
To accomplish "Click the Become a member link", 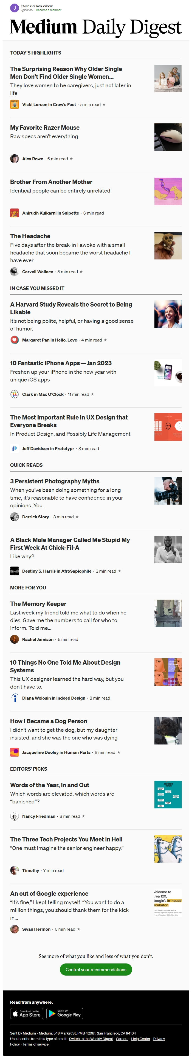I will click(x=49, y=10).
